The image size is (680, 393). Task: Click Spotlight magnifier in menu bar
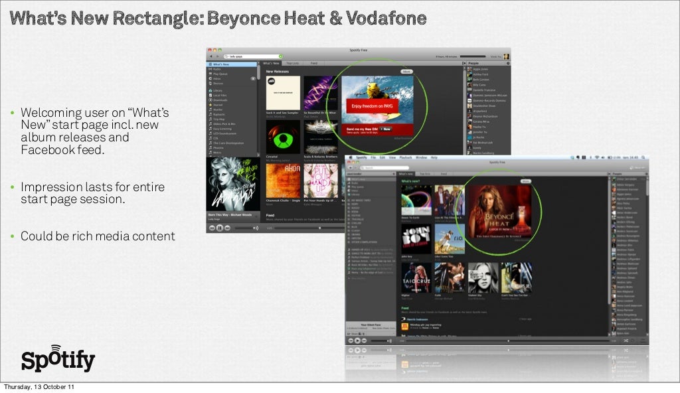tap(643, 157)
